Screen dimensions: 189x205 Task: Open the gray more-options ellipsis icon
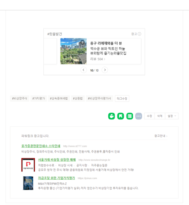[x=139, y=116]
